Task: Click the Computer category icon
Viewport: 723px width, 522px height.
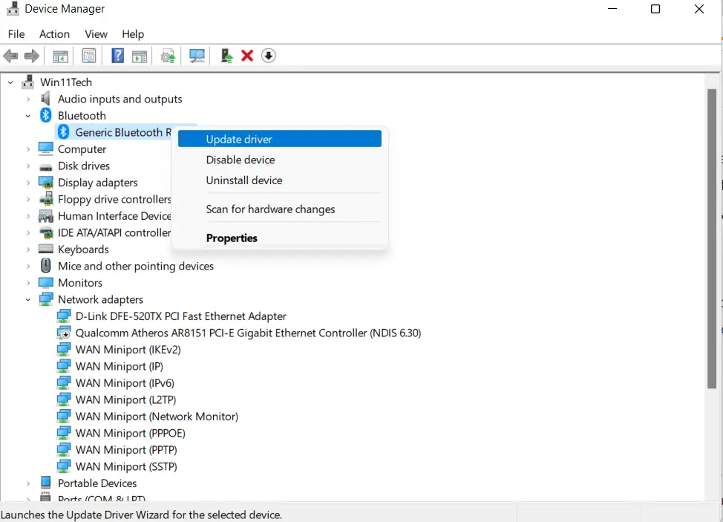Action: coord(45,149)
